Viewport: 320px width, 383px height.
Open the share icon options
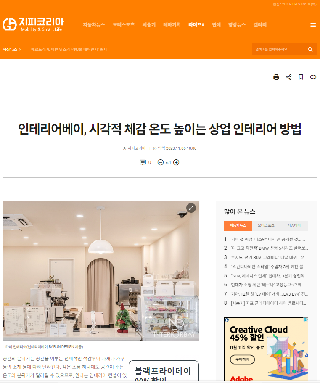pyautogui.click(x=288, y=77)
